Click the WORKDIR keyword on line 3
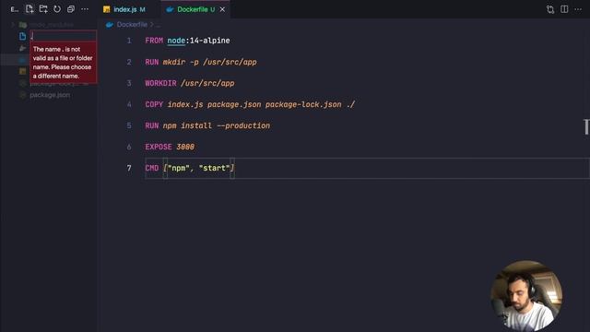Image resolution: width=590 pixels, height=332 pixels. 160,83
